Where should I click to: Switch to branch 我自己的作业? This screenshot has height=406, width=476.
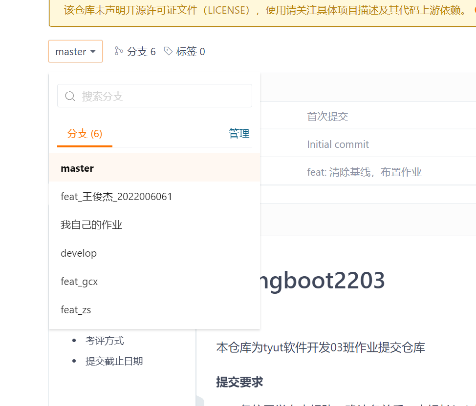pos(154,224)
